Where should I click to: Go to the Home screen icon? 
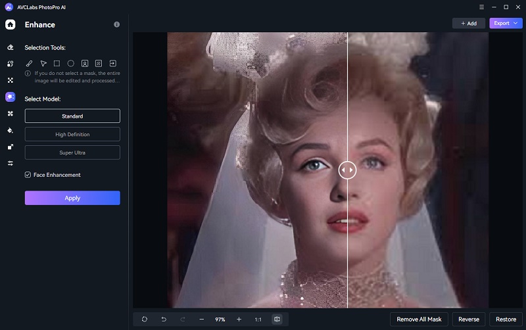(10, 24)
